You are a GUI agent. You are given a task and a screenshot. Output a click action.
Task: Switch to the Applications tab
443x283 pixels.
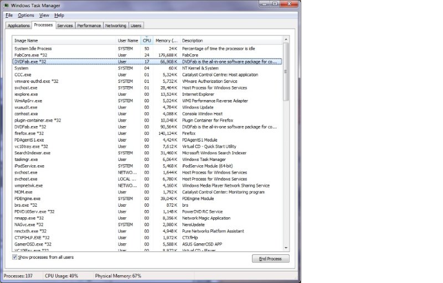pyautogui.click(x=19, y=25)
